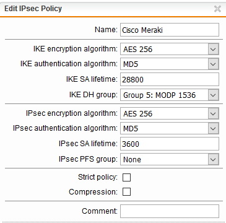Click the 'None' value in PFS group
Screen dimensions: 226x223
132,160
